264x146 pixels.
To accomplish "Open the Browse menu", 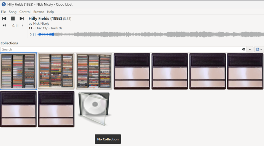I will click(x=39, y=12).
